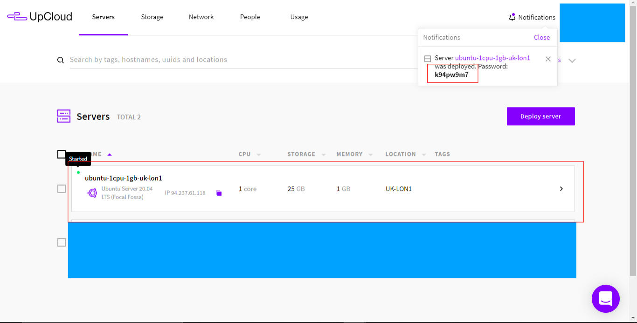Click the Servers heading icon
637x323 pixels.
[64, 116]
